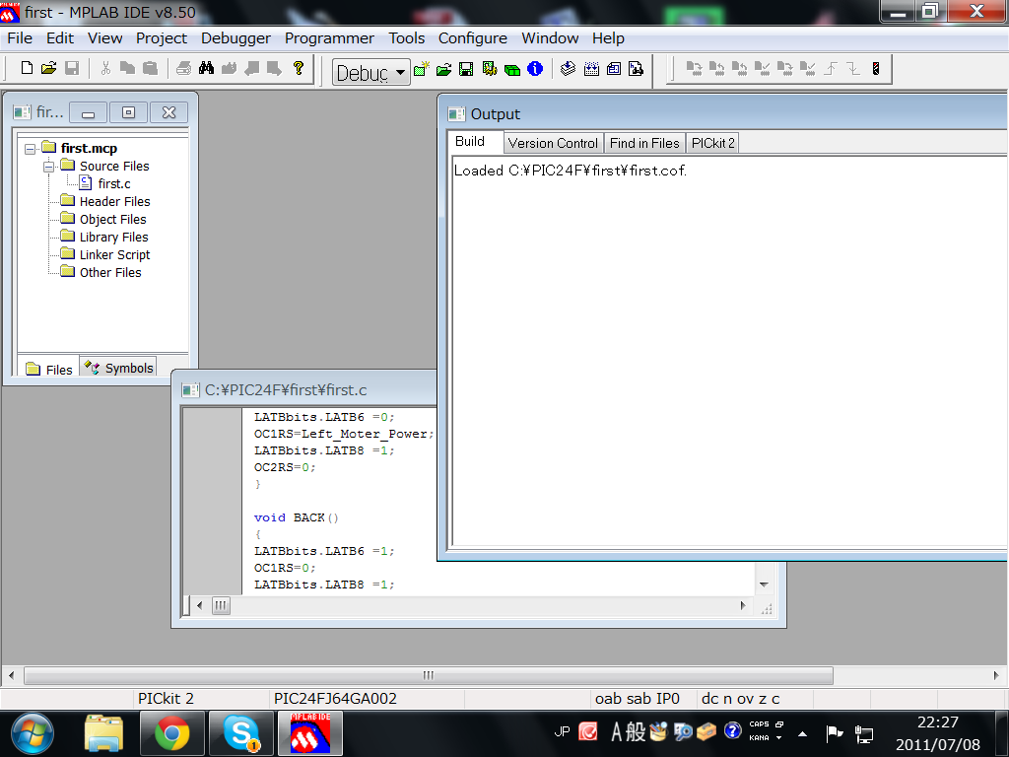This screenshot has height=757, width=1009.
Task: Click the Save file disk icon
Action: coord(71,68)
